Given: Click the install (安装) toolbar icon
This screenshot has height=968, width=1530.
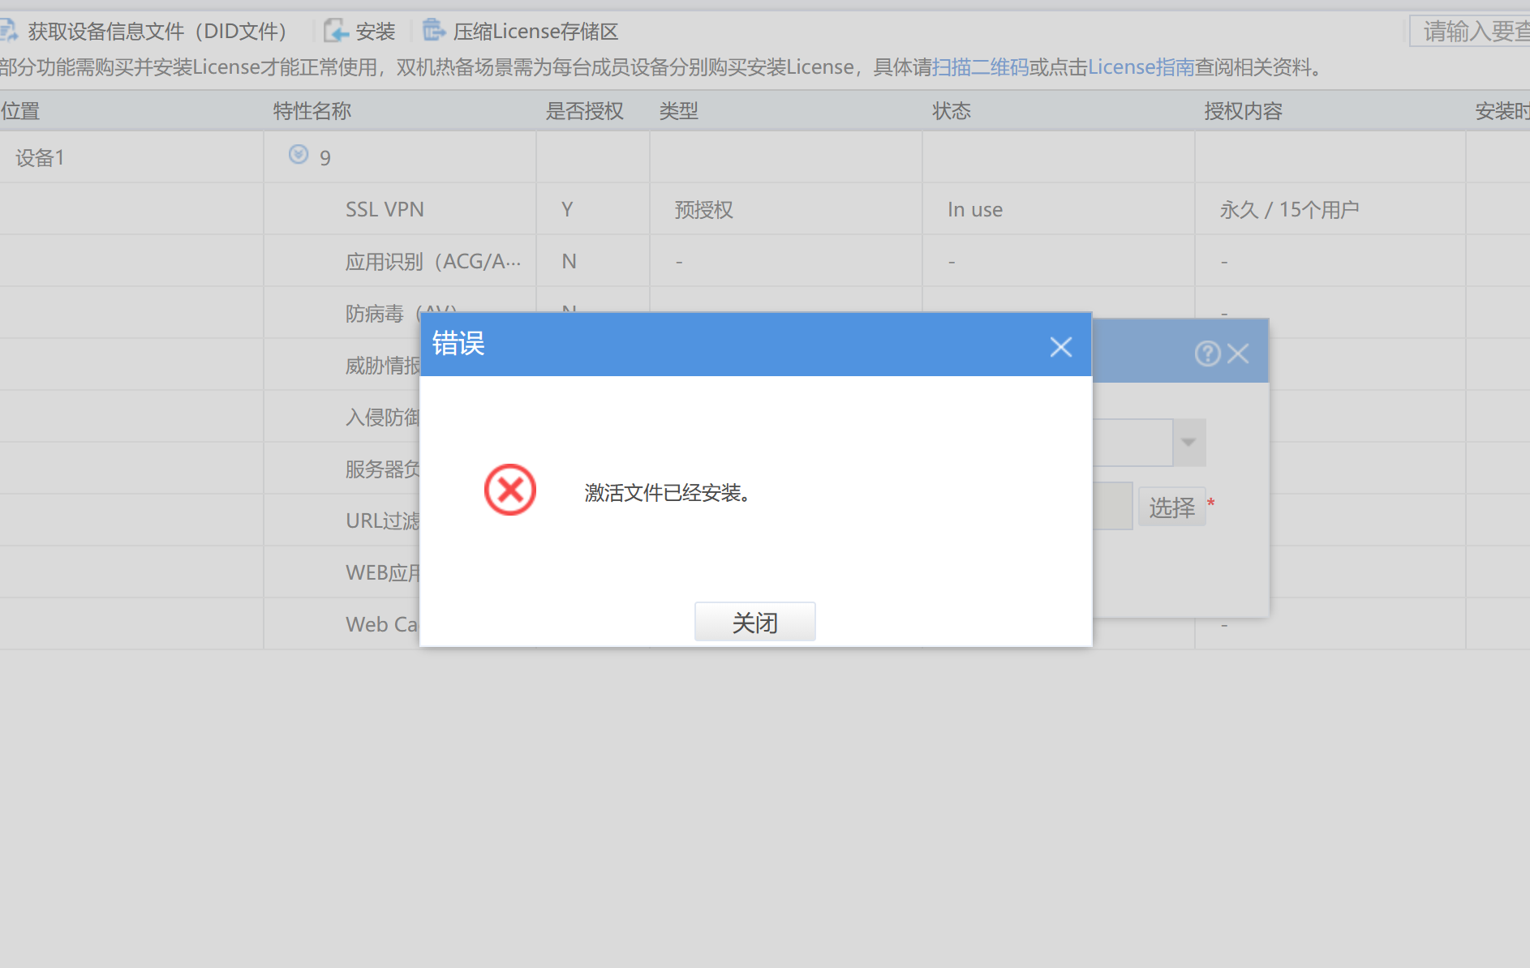Looking at the screenshot, I should point(336,31).
